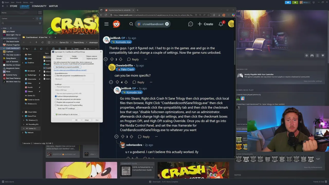The height and width of the screenshot is (185, 329).
Task: Downvote ChewieGriffin's comment
Action: coord(126,82)
